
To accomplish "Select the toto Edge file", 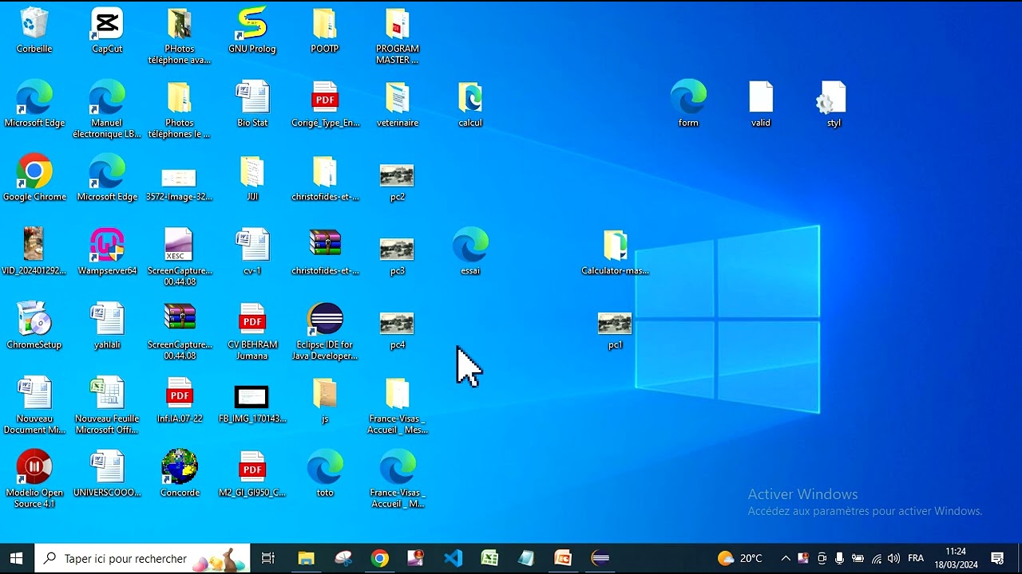I will pyautogui.click(x=325, y=474).
